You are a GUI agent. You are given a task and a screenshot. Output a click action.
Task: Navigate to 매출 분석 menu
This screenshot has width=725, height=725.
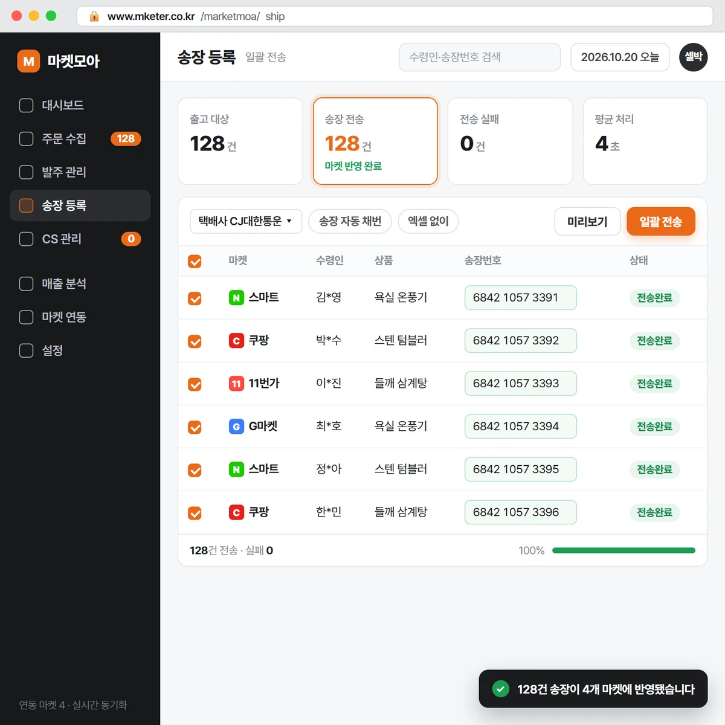[x=80, y=284]
